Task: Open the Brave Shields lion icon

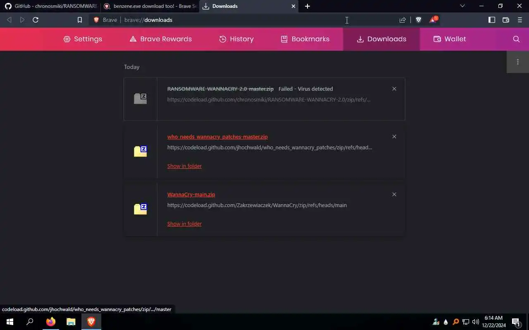Action: pos(418,20)
